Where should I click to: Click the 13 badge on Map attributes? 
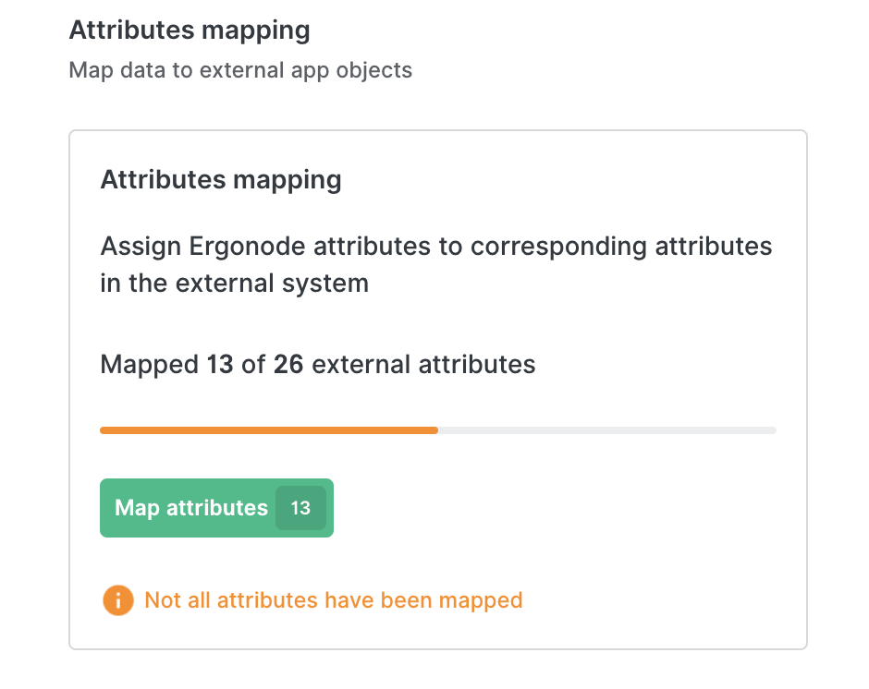300,508
